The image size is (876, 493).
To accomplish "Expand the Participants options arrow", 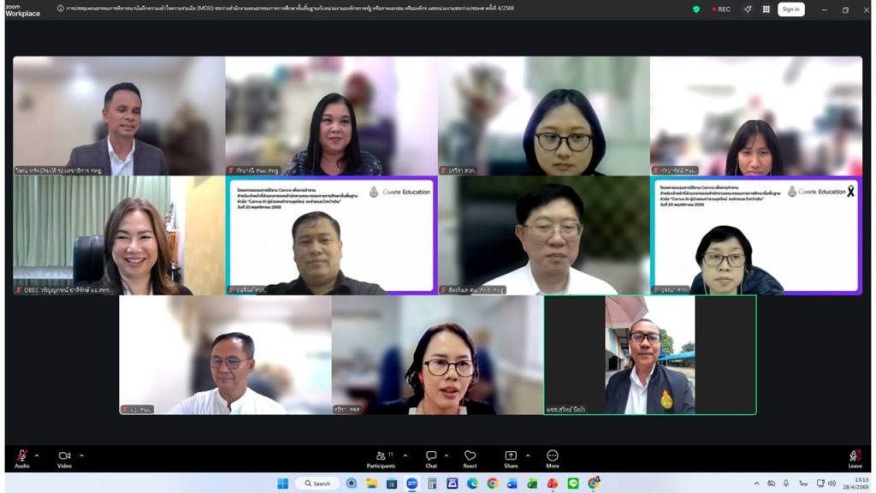I will 405,454.
